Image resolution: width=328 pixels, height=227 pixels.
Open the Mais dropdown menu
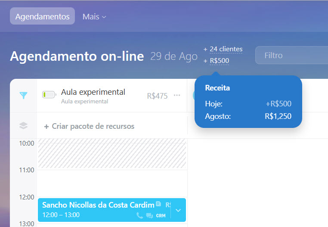coord(94,17)
